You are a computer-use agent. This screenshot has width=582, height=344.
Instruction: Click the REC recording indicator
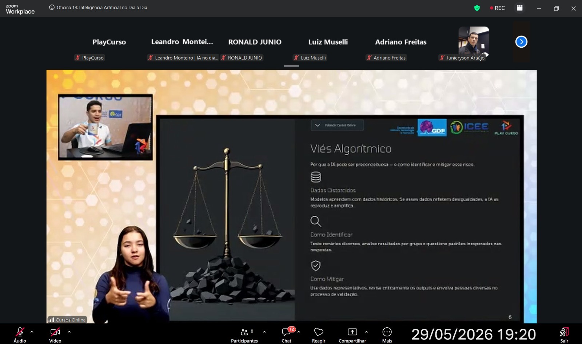click(497, 8)
